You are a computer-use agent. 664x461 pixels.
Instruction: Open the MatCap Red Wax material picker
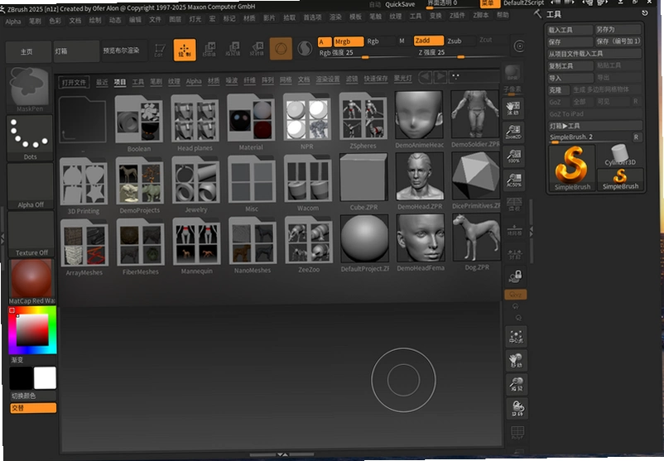click(x=31, y=281)
